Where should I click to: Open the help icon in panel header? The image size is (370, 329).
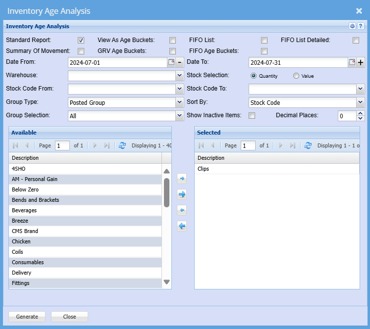pos(361,26)
